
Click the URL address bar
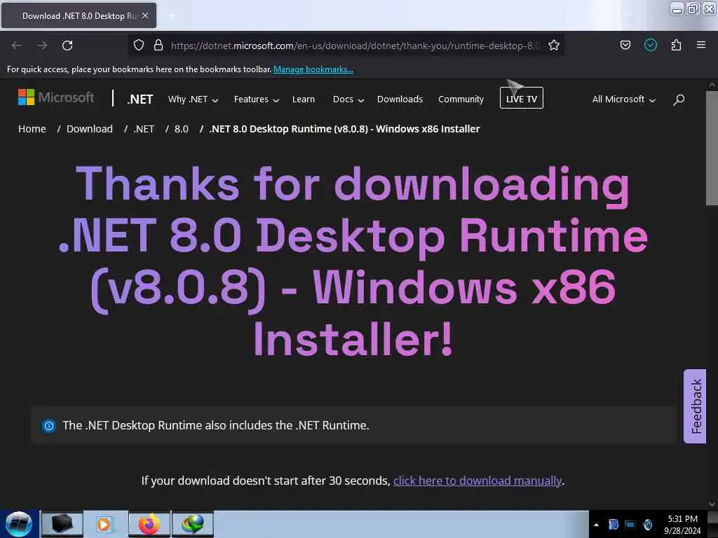pyautogui.click(x=355, y=46)
